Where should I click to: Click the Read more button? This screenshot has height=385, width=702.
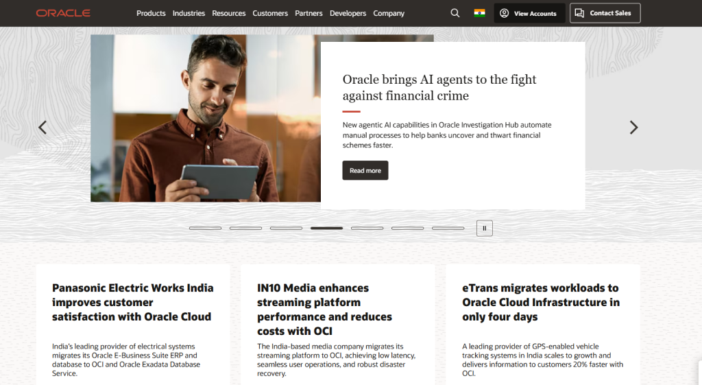[365, 170]
